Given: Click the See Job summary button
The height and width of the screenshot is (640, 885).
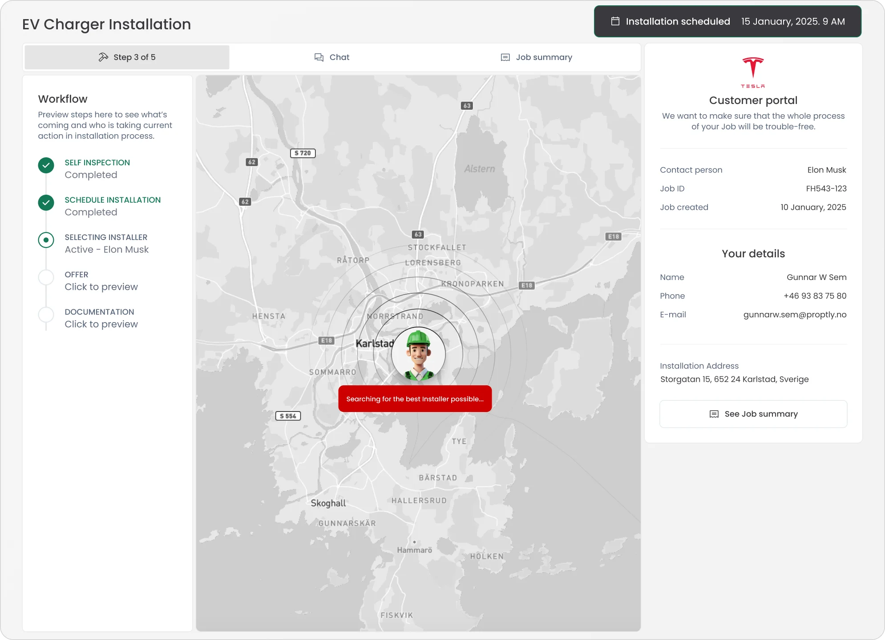Looking at the screenshot, I should (753, 414).
